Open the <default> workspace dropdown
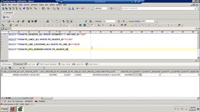This screenshot has width=200, height=112. (x=107, y=8)
